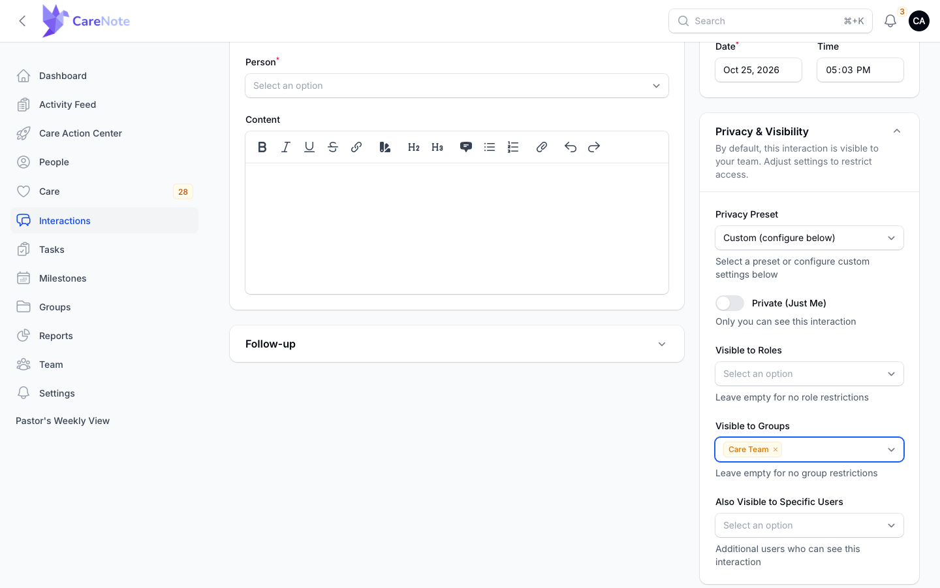This screenshot has width=940, height=588.
Task: Open Also Visible to Specific Users dropdown
Action: tap(809, 525)
